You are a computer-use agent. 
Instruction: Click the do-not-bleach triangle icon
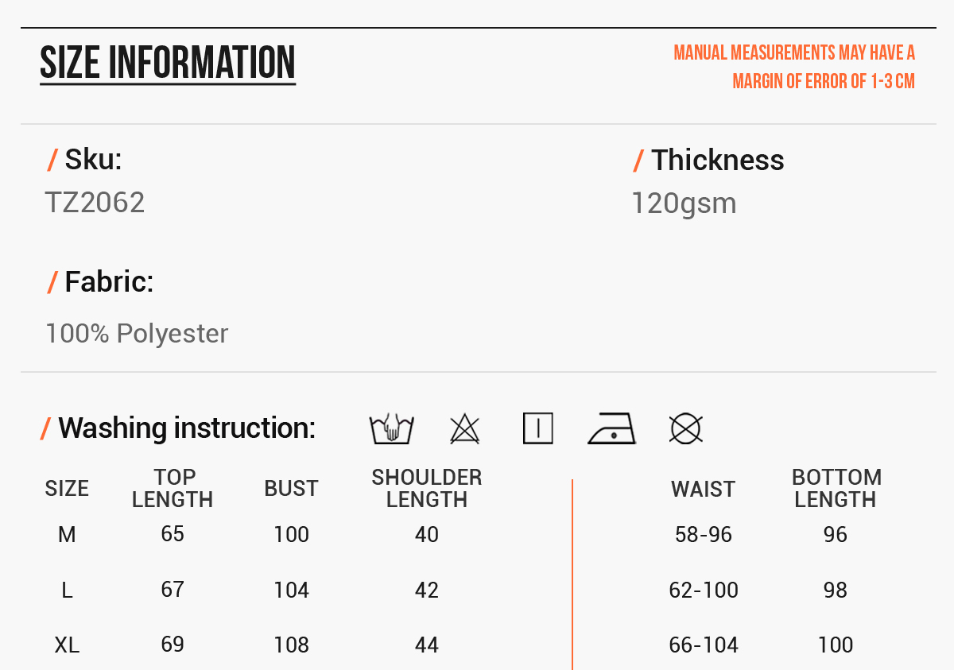tap(465, 429)
